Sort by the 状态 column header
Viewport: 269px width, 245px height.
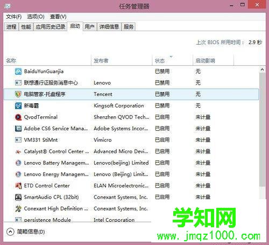[x=173, y=60]
